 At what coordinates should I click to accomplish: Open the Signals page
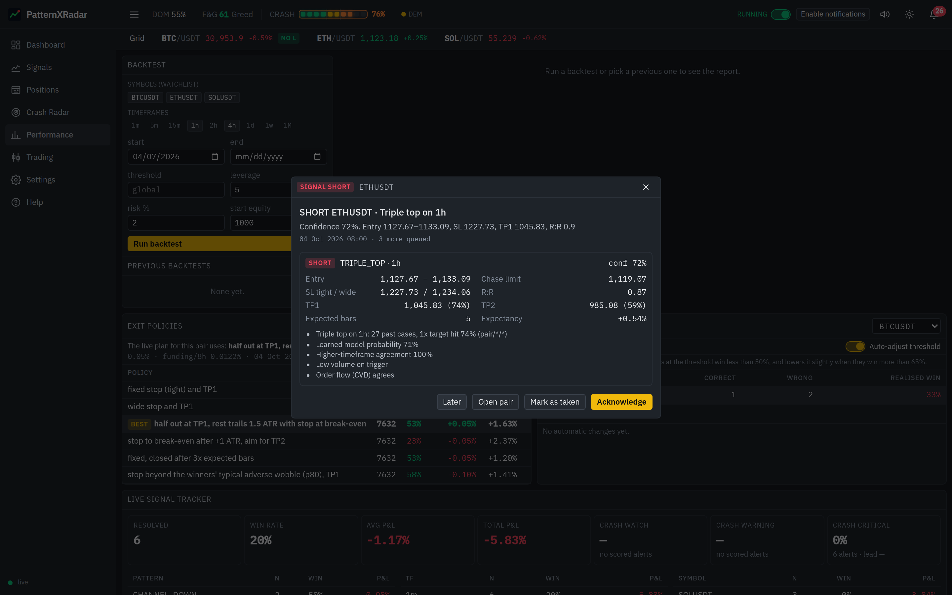[58, 67]
